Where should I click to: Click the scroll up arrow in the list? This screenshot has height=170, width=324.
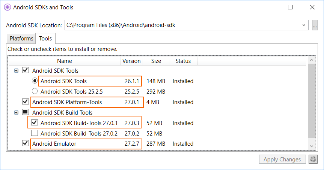pos(312,60)
